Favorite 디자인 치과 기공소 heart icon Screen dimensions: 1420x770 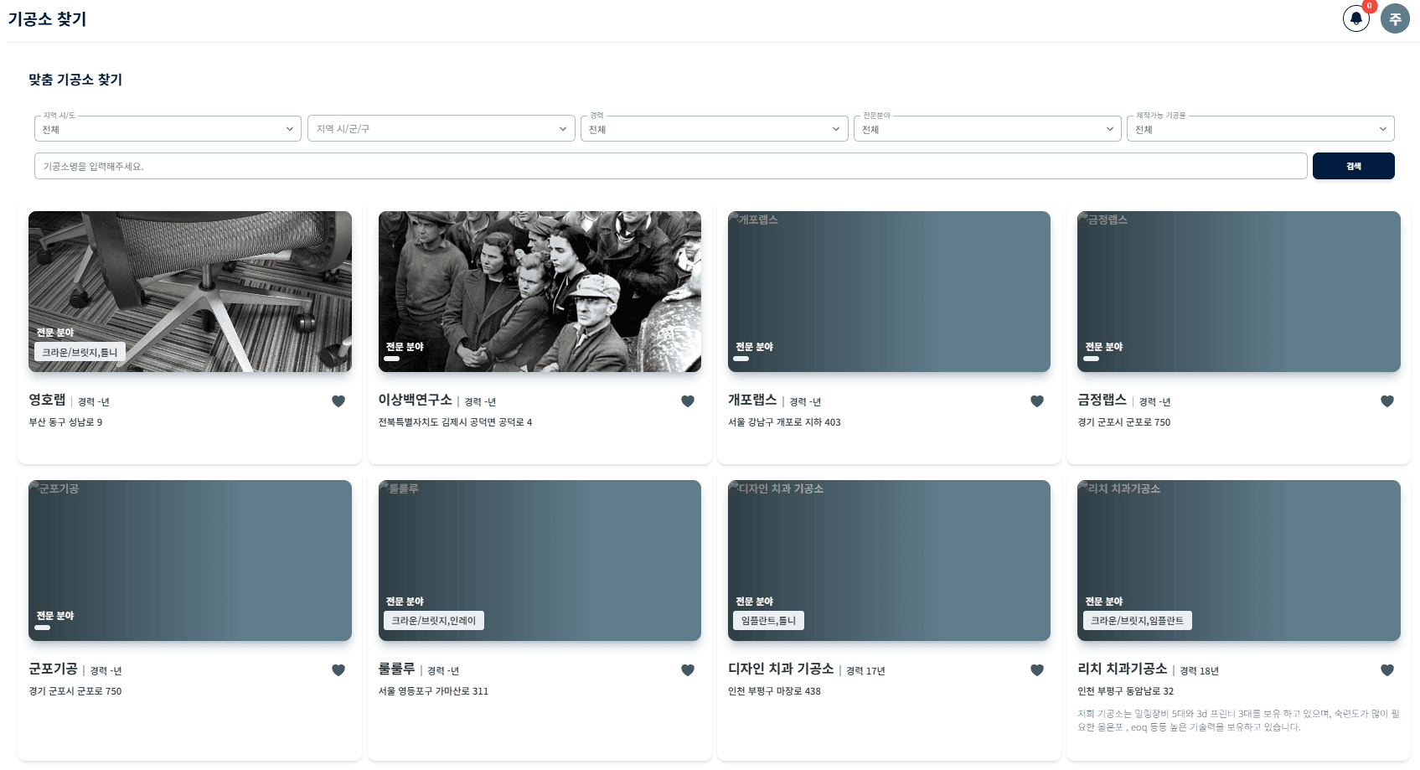pos(1037,670)
